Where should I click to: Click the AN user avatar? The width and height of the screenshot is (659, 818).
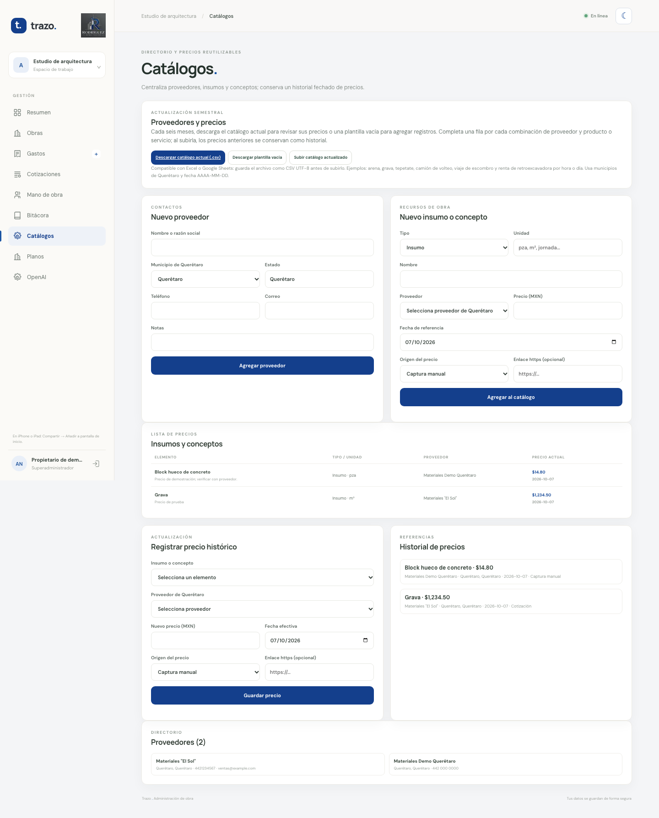point(19,464)
